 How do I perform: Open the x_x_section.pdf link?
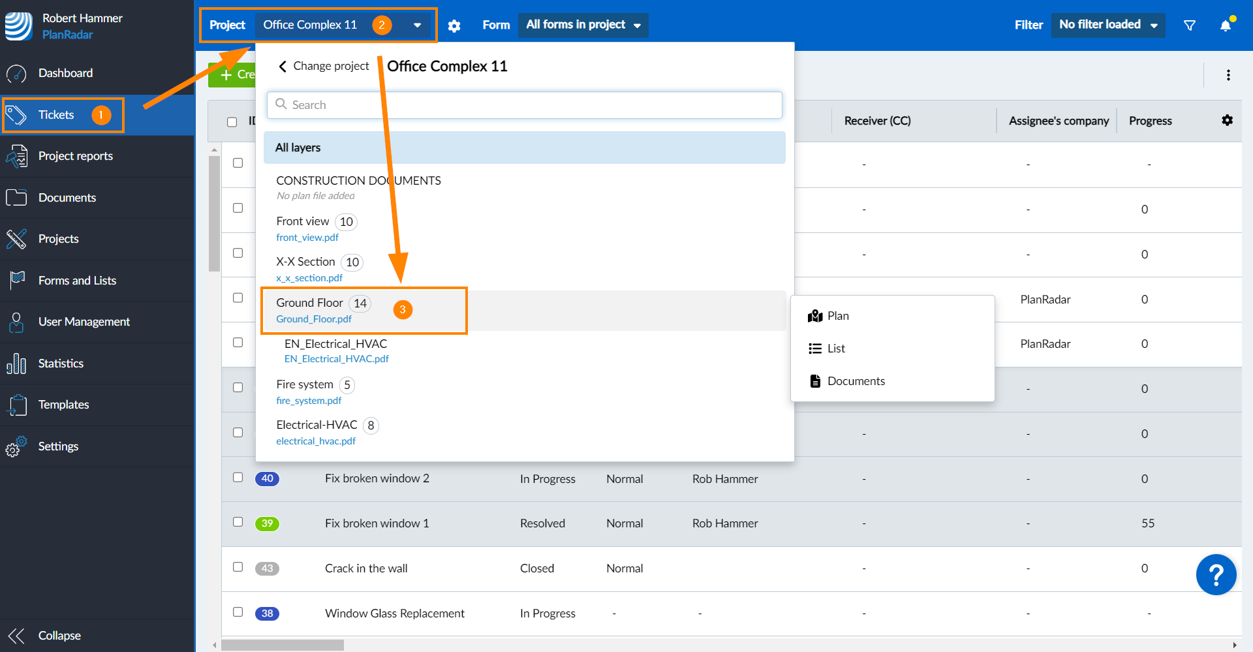pyautogui.click(x=309, y=278)
